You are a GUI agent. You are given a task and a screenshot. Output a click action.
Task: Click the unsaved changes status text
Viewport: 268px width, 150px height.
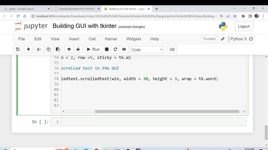point(131,27)
